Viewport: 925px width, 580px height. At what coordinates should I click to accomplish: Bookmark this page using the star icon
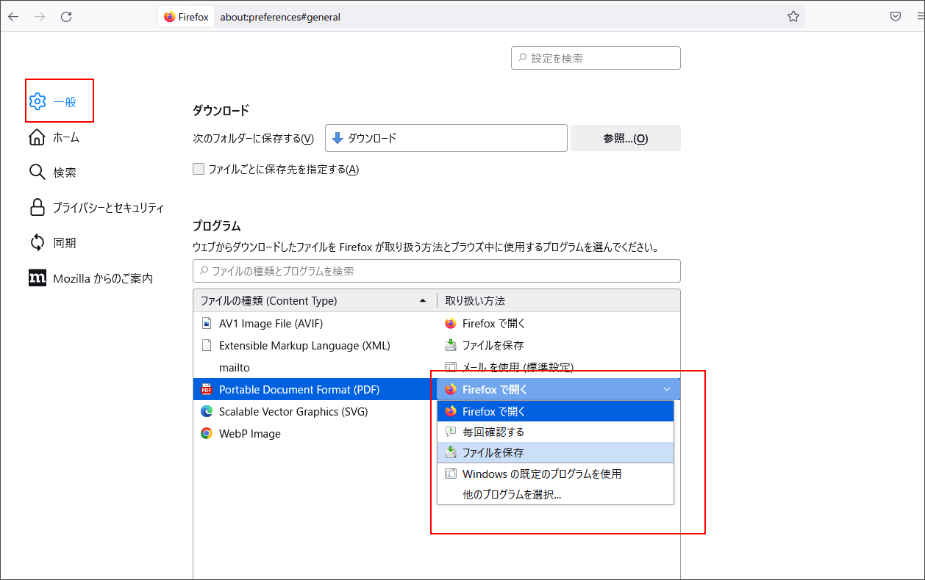793,15
